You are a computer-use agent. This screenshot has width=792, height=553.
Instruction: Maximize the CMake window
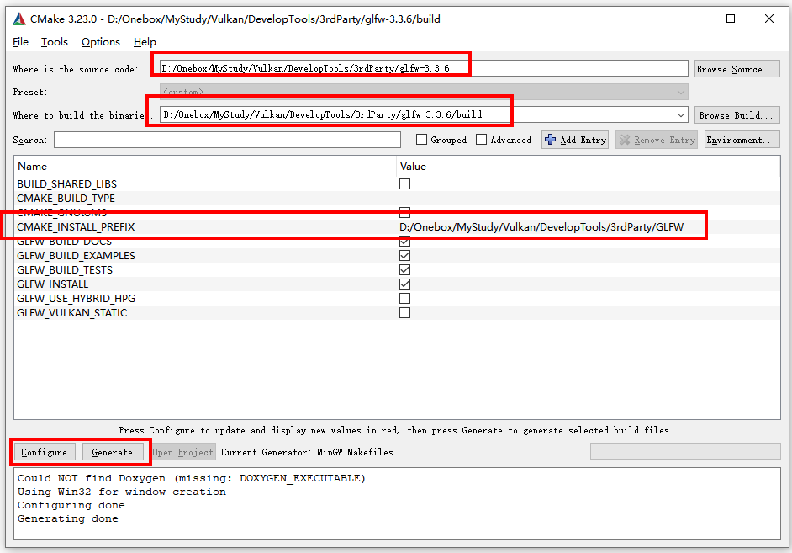click(731, 19)
